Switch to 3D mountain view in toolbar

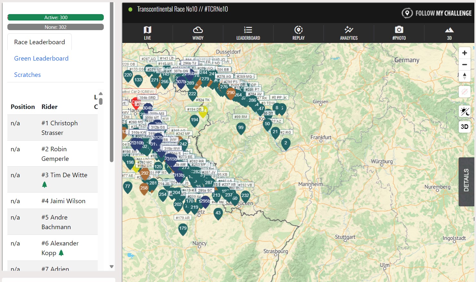(x=449, y=33)
